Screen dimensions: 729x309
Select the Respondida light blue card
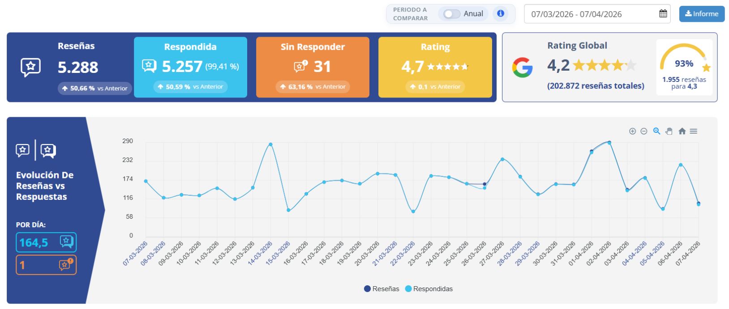[x=190, y=67]
